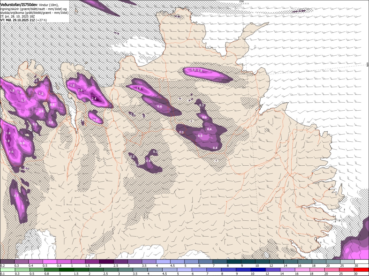Click the 0.7 value in the southwest band
The width and height of the screenshot is (369, 276).
16,196
